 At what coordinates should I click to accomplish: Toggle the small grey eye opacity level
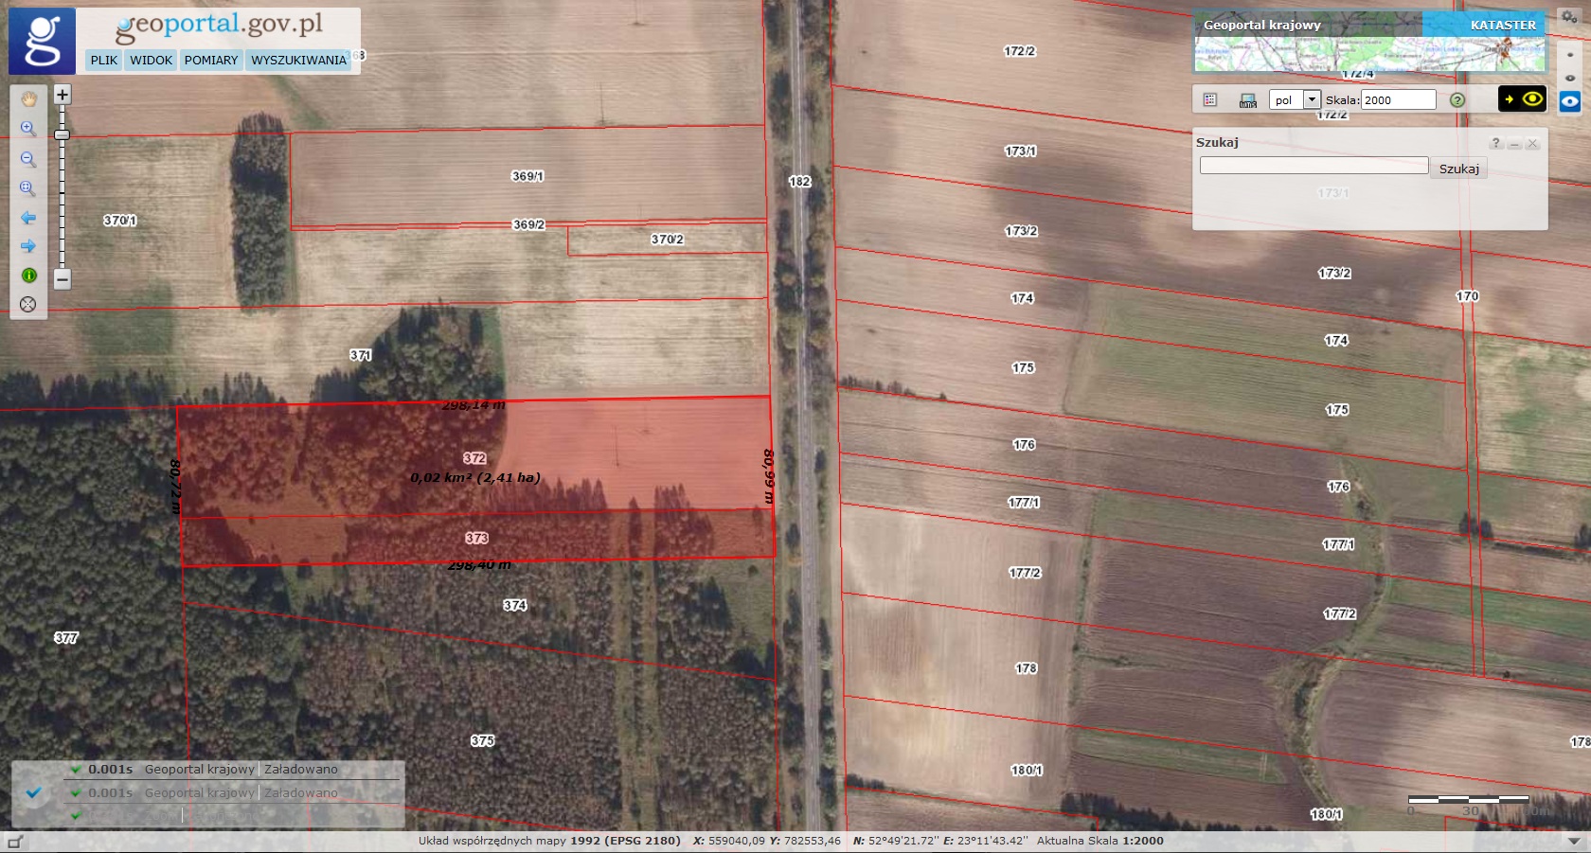tap(1570, 78)
